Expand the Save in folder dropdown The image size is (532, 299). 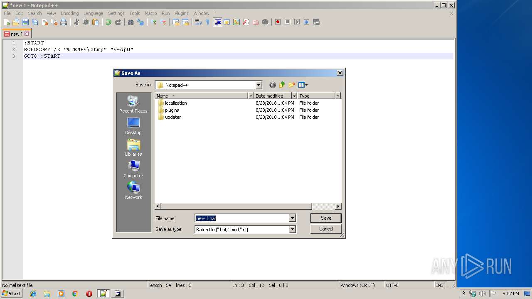[259, 85]
